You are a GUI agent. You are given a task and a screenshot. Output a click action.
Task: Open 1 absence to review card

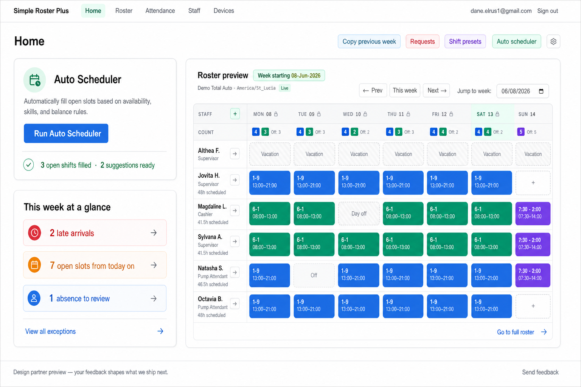coord(95,298)
